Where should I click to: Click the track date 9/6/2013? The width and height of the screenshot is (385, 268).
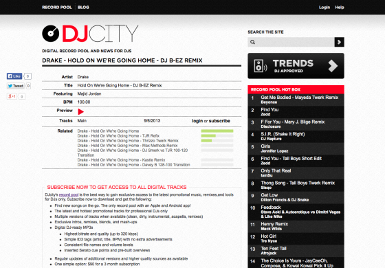tap(152, 121)
